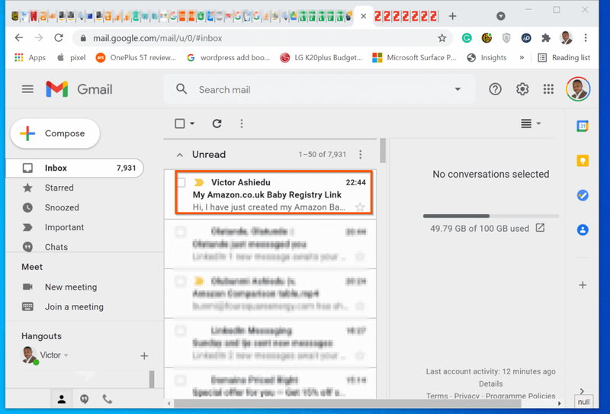Open the Inbox folder
The height and width of the screenshot is (414, 610).
[x=75, y=168]
